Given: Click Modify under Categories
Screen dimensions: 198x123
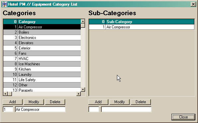Looking at the screenshot, I should tap(34, 102).
